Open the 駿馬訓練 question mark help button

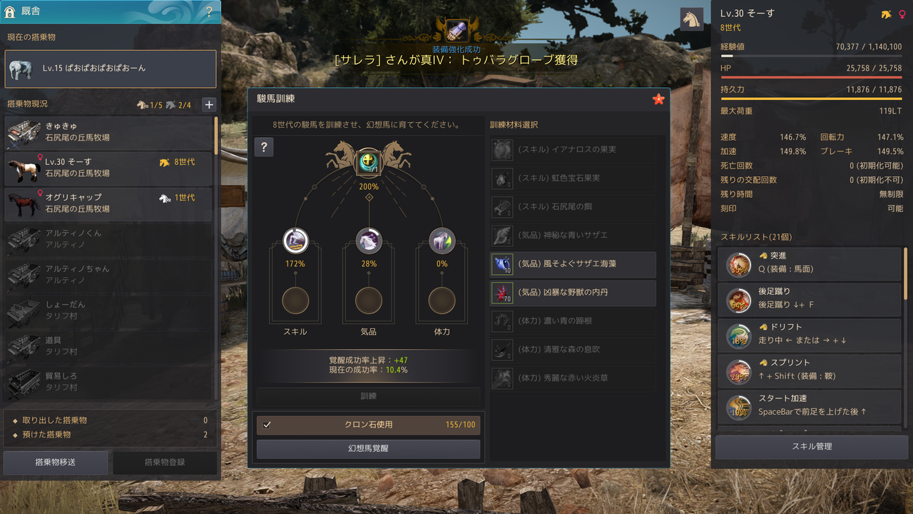pos(264,147)
